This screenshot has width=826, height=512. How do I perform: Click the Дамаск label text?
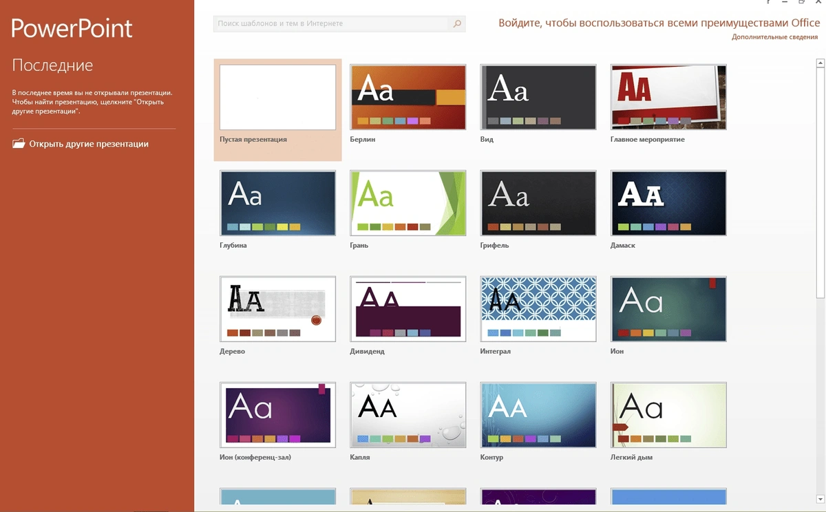tap(623, 245)
